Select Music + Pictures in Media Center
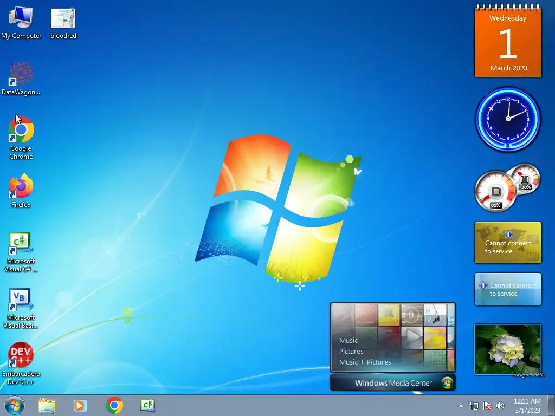Viewport: 555px width, 416px height. 365,362
